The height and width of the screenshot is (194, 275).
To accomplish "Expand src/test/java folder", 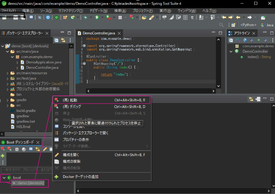I will pyautogui.click(x=7, y=79).
